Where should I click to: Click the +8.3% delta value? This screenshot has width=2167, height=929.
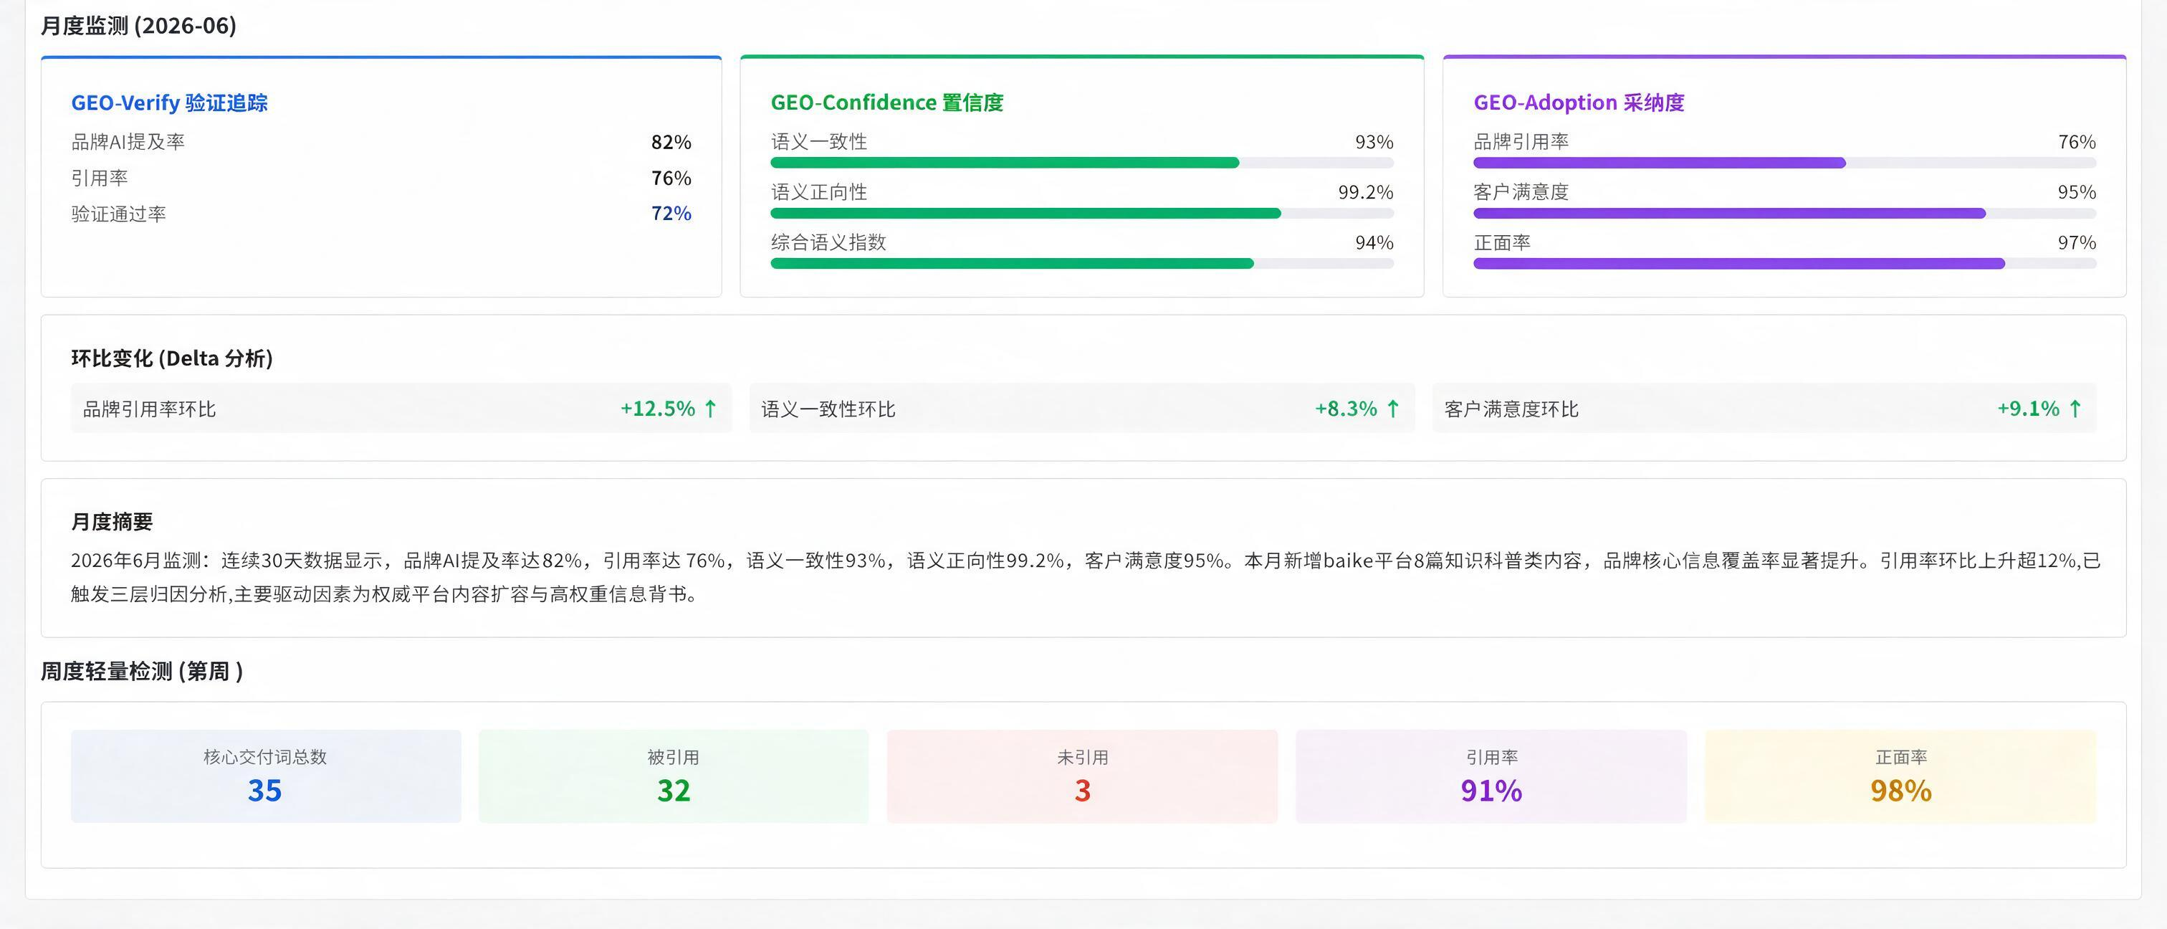click(1346, 409)
